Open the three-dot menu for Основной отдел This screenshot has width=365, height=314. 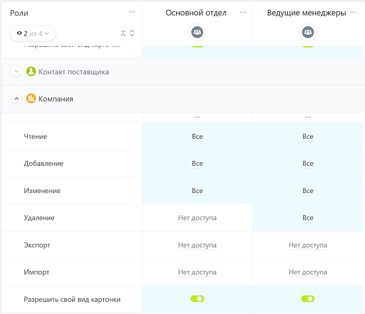243,12
